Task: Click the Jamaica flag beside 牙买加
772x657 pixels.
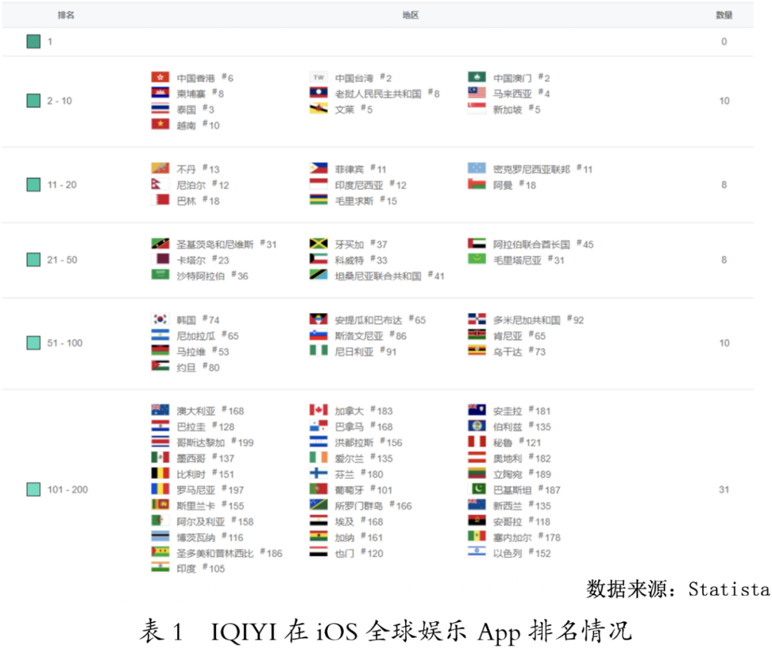Action: coord(319,244)
